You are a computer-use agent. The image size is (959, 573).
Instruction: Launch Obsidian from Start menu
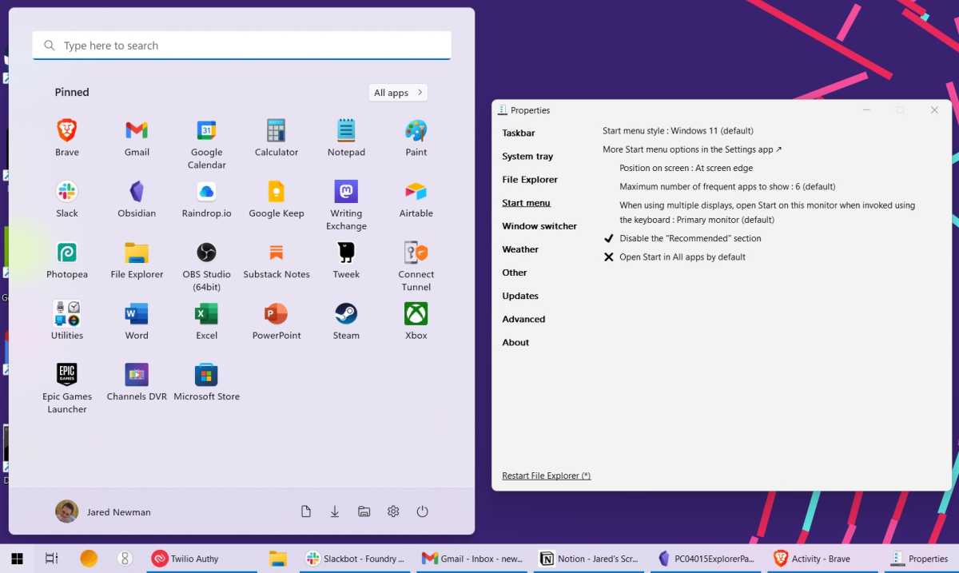click(x=137, y=199)
